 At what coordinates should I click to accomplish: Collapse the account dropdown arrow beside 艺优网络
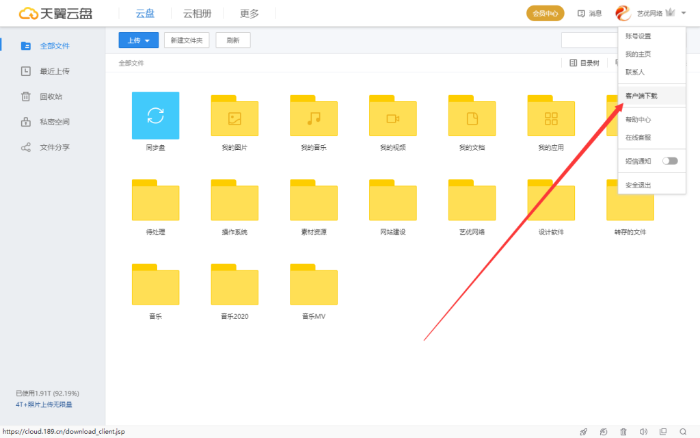pyautogui.click(x=683, y=13)
